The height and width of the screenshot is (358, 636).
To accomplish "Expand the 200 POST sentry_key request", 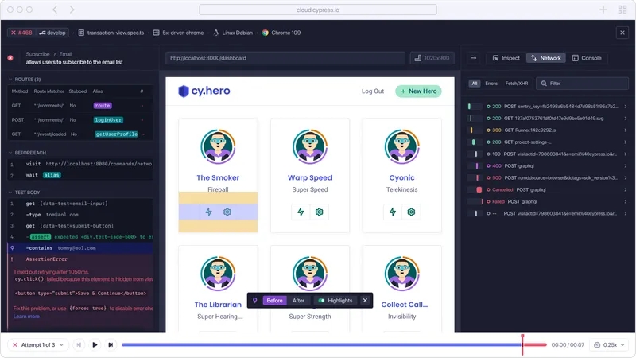I will (626, 107).
